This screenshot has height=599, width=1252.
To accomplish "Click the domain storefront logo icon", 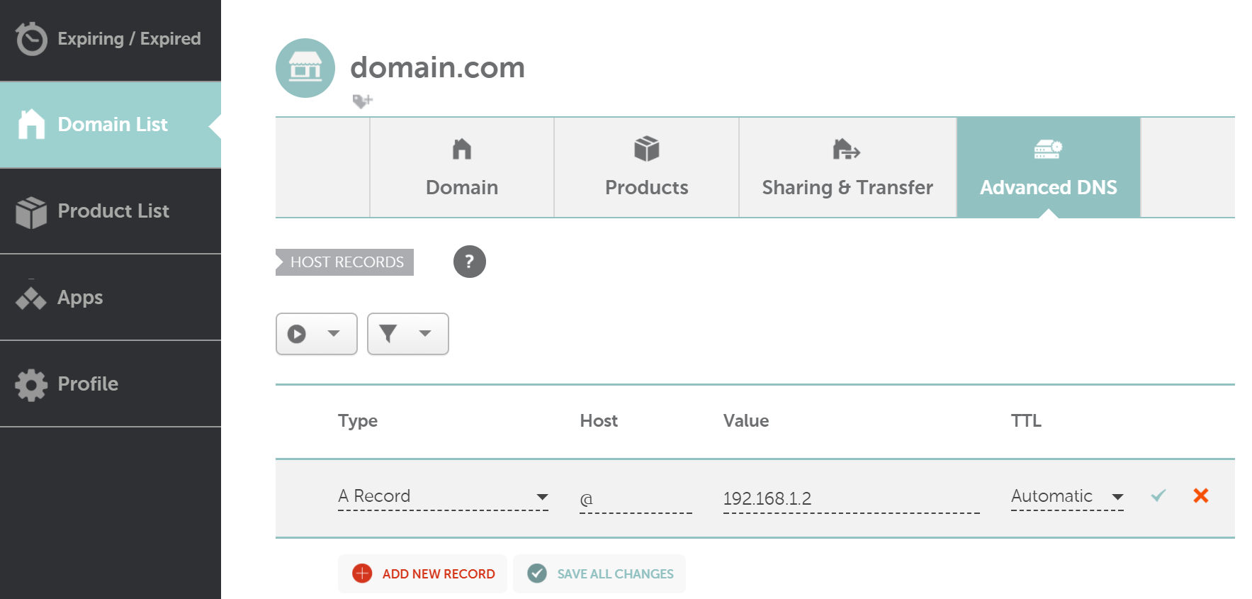I will pos(305,68).
